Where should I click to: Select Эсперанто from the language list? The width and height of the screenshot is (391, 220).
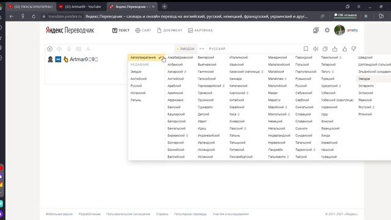[x=366, y=86]
